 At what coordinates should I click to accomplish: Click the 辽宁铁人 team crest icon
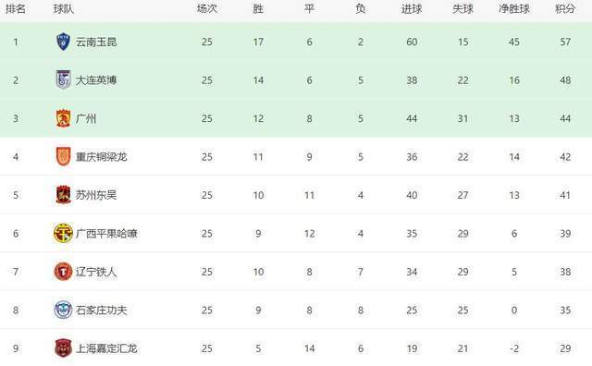(63, 272)
